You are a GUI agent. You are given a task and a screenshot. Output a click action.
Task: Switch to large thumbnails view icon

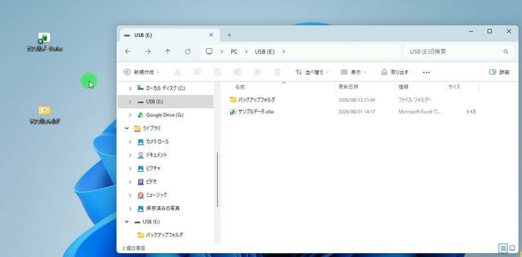pyautogui.click(x=512, y=248)
